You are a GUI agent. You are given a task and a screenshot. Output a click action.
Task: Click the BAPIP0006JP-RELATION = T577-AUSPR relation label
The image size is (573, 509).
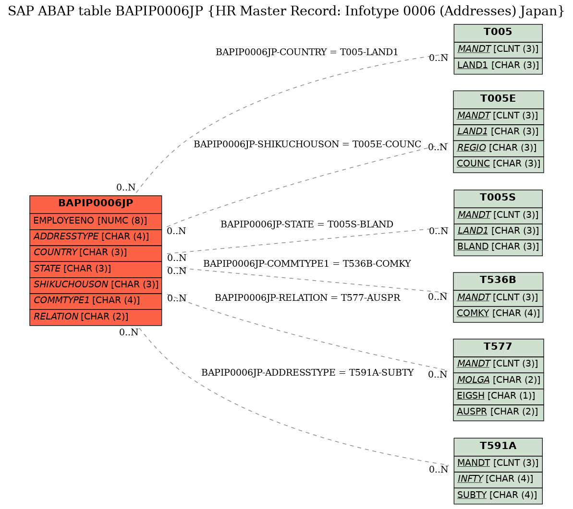click(x=307, y=298)
